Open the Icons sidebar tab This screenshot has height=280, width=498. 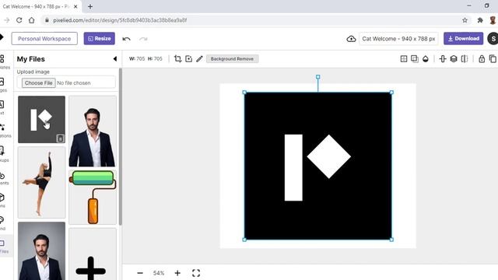point(3,201)
